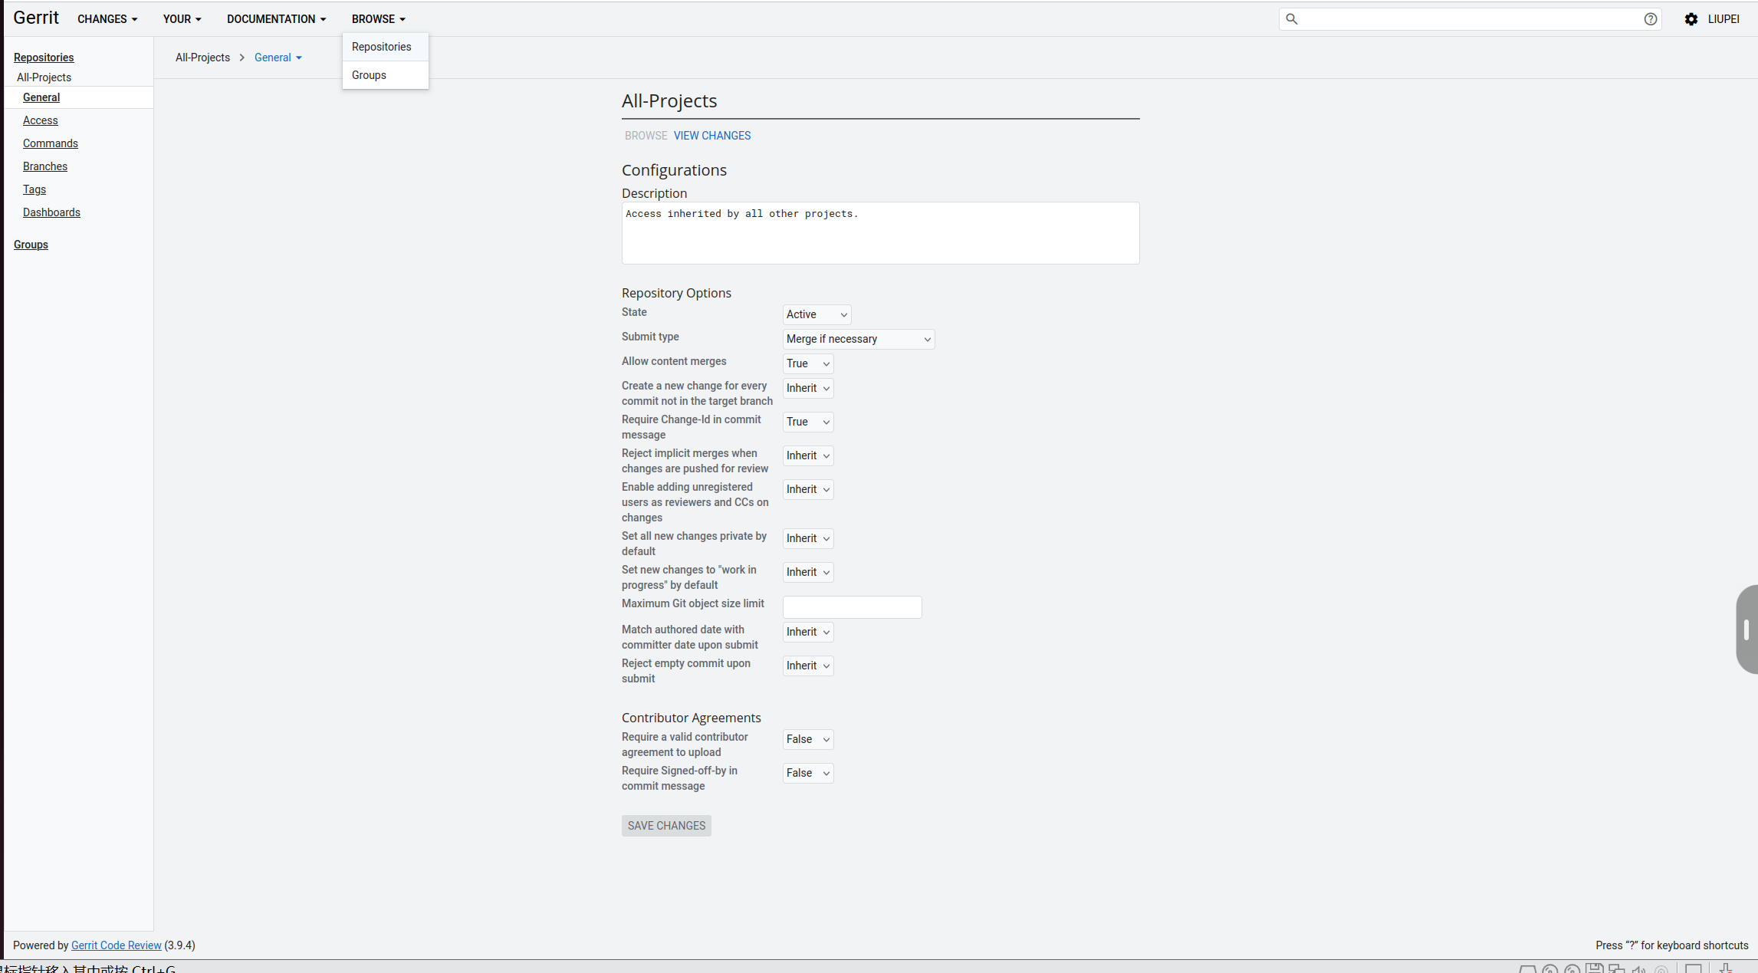Open the CHANGES top menu
Screen dimensions: 1758x973
(x=107, y=19)
